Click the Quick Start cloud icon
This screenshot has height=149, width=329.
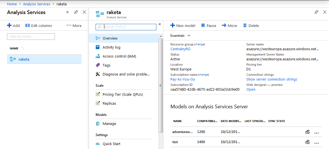point(98,144)
